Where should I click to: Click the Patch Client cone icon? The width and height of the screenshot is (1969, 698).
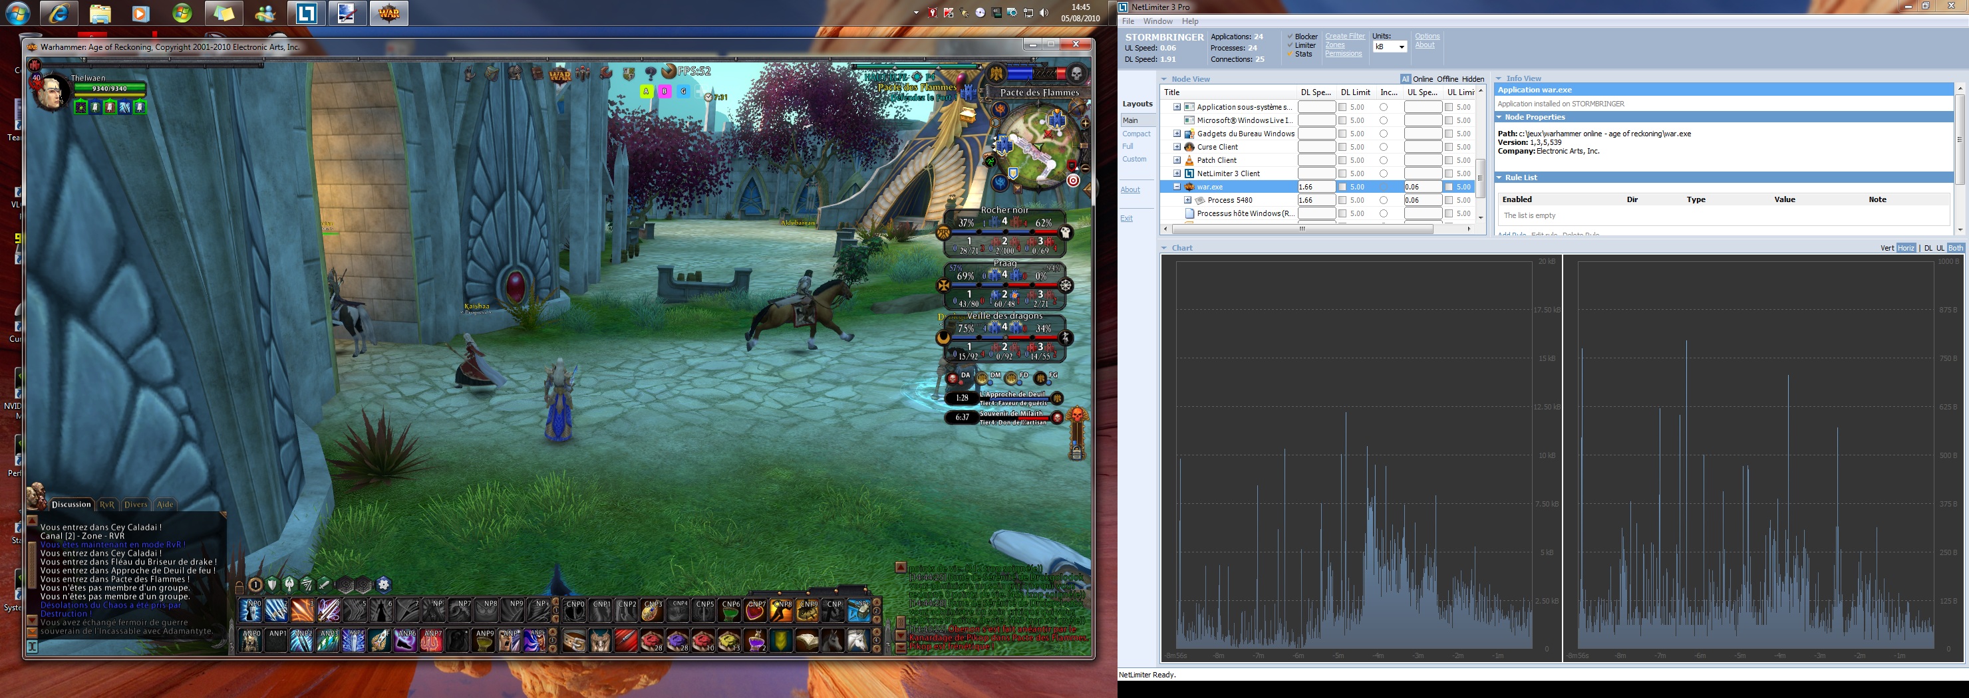(x=1189, y=160)
